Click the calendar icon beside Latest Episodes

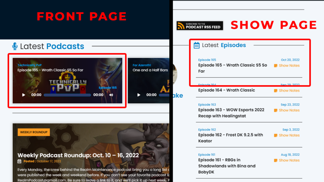[x=196, y=45]
